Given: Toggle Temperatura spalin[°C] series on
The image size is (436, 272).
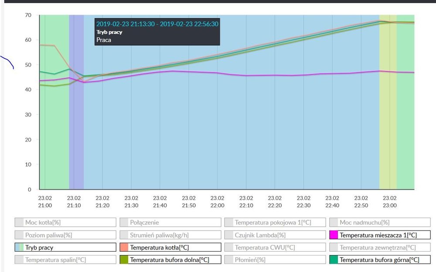Looking at the screenshot, I should pos(65,260).
